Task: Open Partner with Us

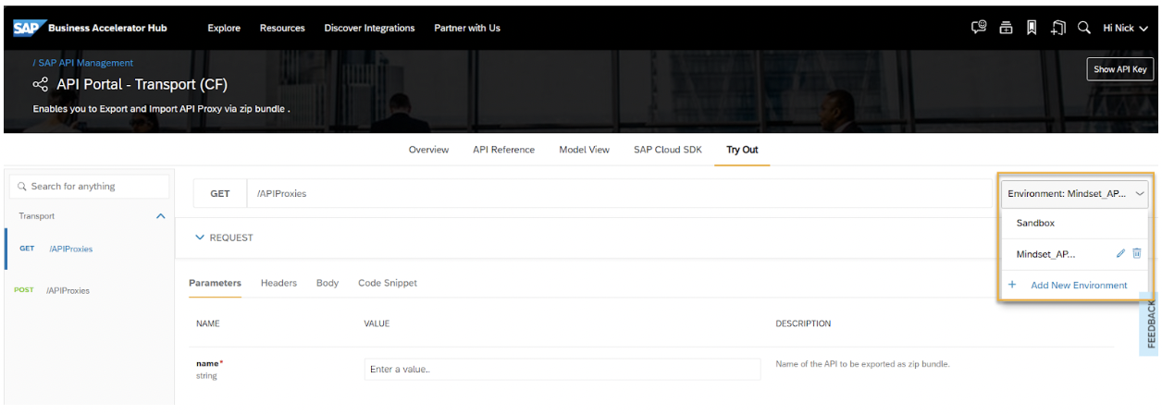Action: [x=467, y=28]
